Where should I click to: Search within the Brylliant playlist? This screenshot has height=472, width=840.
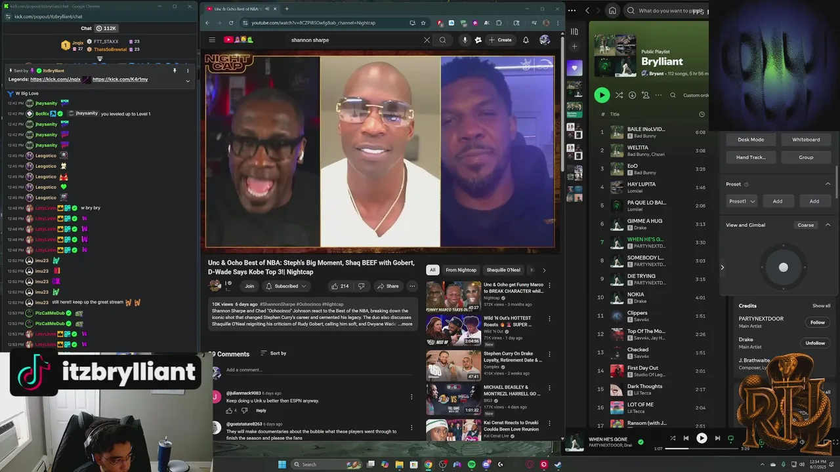click(673, 95)
